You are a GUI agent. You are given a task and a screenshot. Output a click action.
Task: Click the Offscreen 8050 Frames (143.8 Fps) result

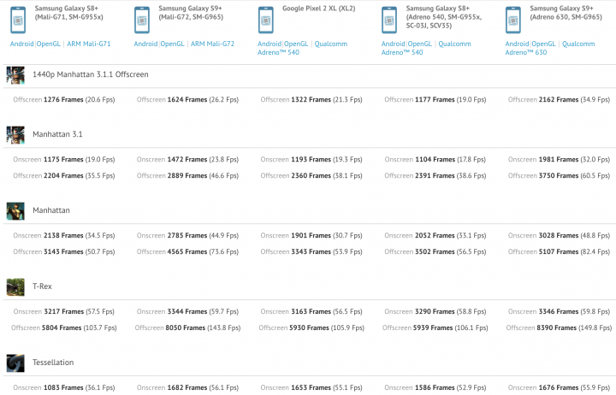pos(187,327)
